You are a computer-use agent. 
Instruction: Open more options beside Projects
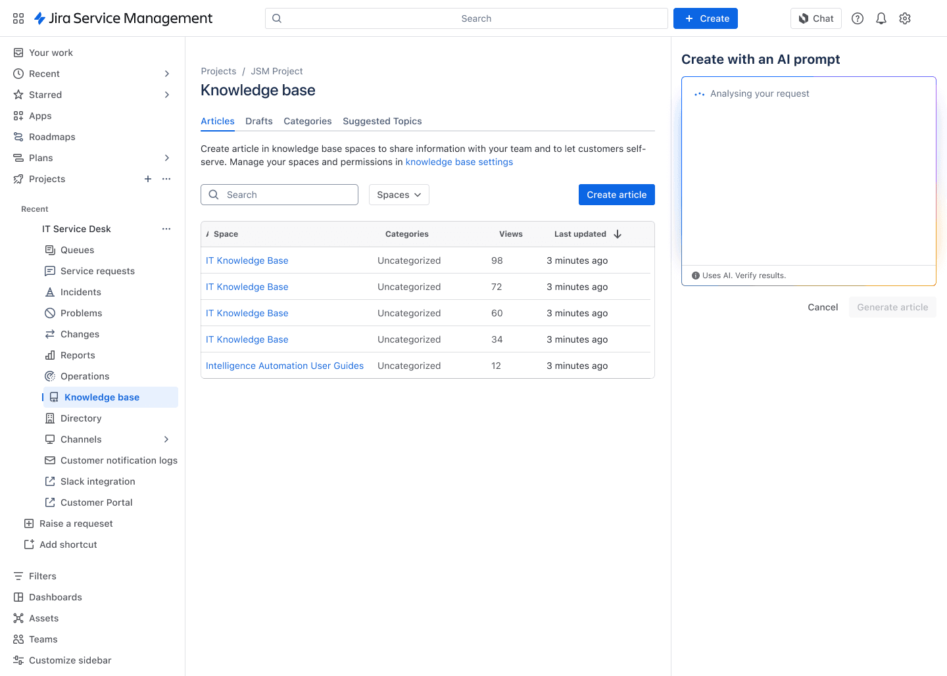166,179
